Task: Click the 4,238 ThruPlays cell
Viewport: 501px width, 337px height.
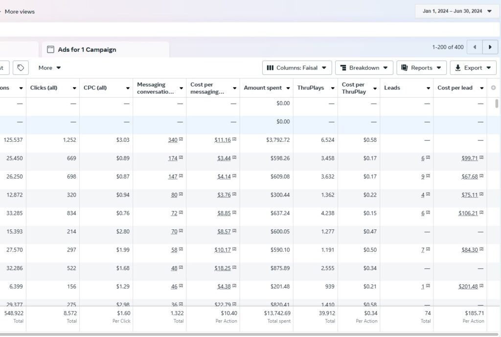Action: pyautogui.click(x=327, y=213)
